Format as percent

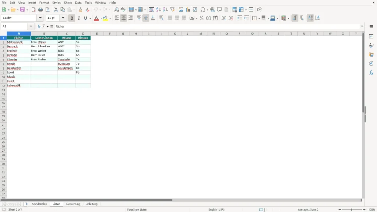point(201,18)
